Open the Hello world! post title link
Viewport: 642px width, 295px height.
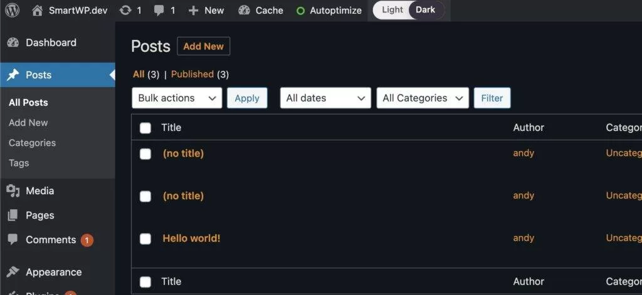click(191, 238)
